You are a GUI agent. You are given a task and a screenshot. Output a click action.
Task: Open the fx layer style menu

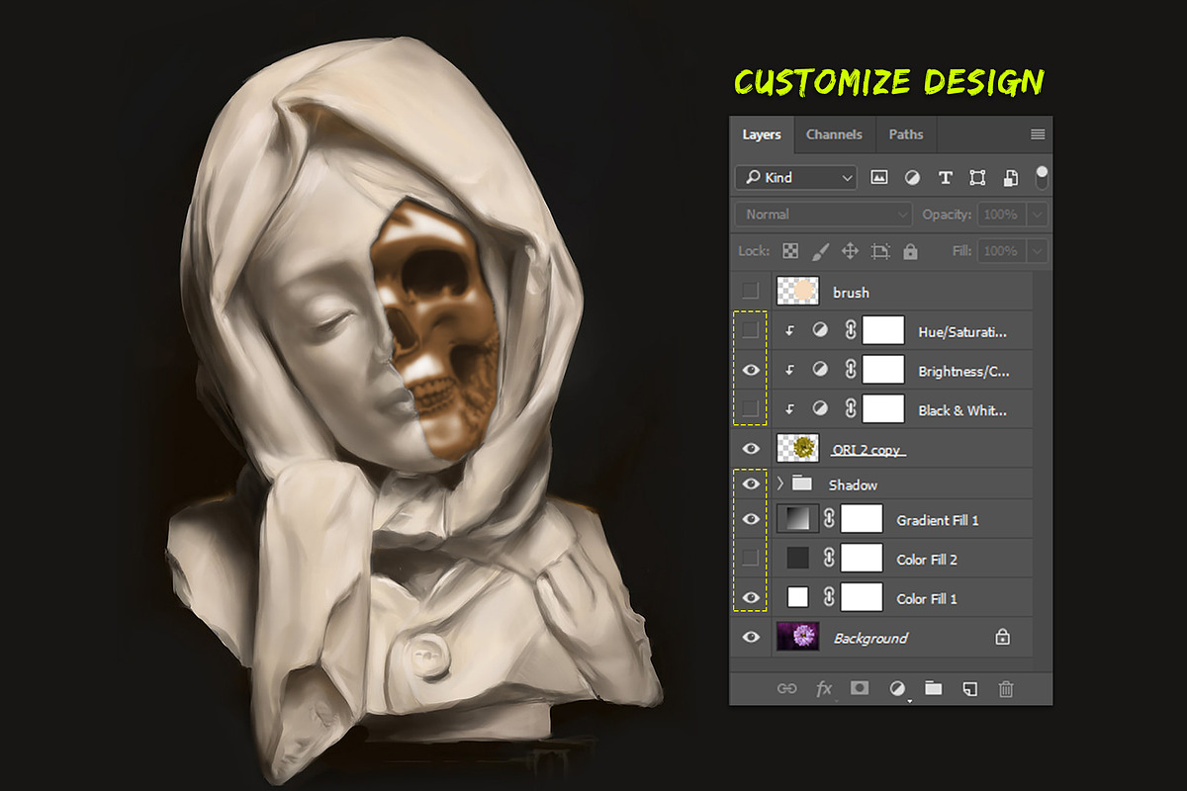[x=824, y=688]
